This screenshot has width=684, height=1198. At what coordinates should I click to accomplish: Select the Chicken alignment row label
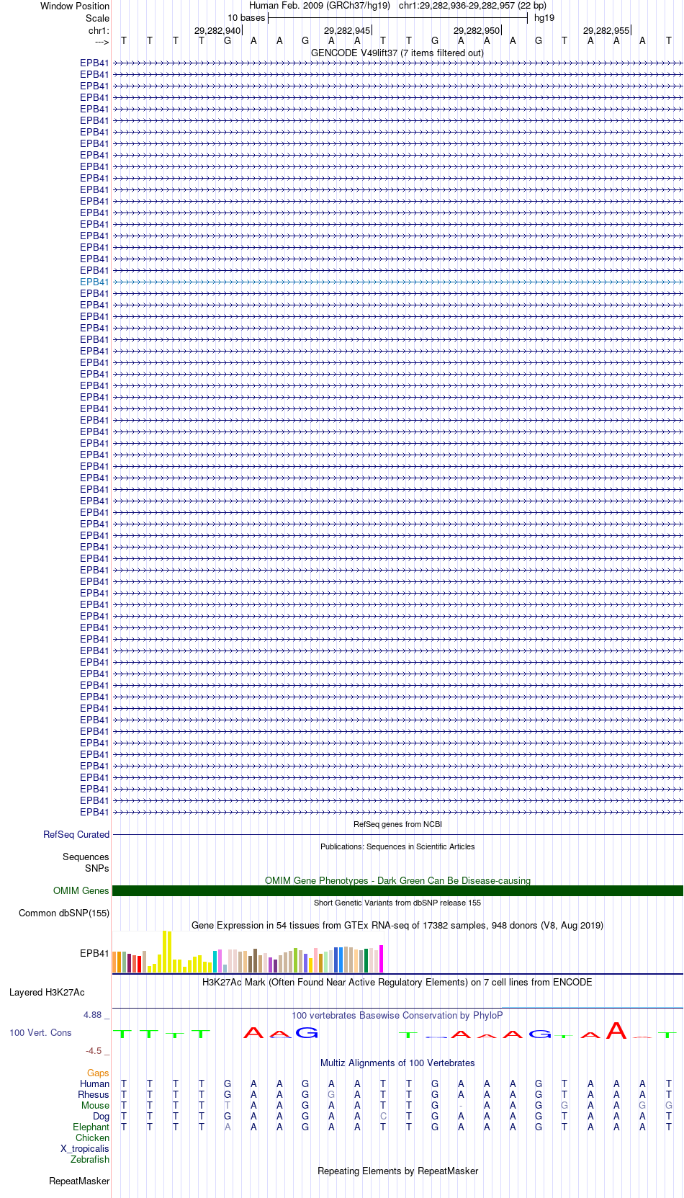(x=92, y=1137)
